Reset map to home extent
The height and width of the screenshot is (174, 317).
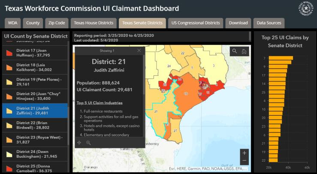click(244, 51)
